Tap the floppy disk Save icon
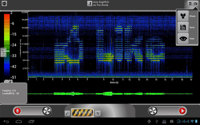 tap(183, 27)
